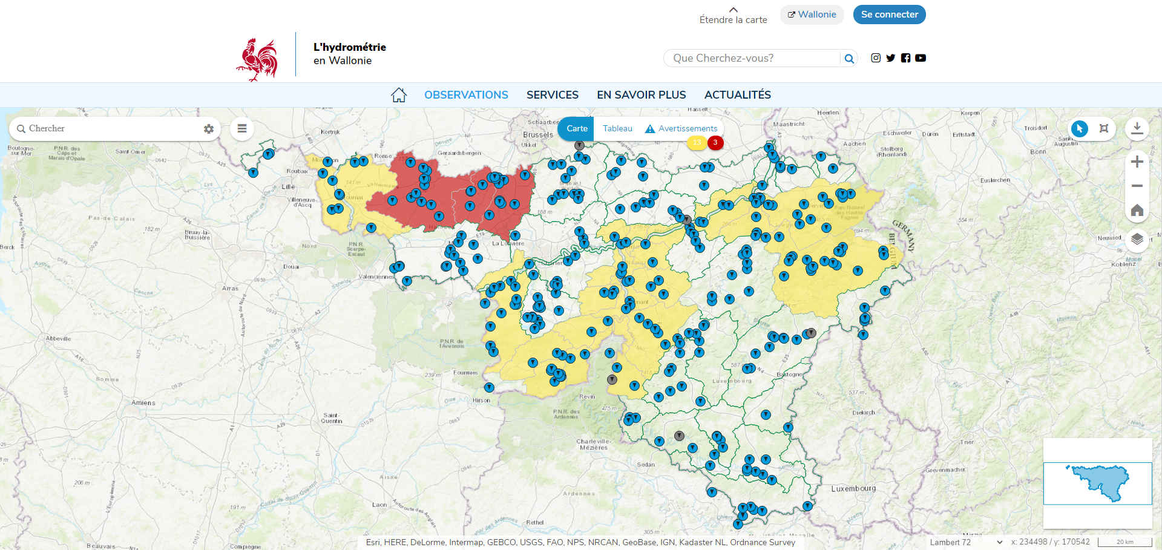Reset map to default home extent

(x=1137, y=210)
